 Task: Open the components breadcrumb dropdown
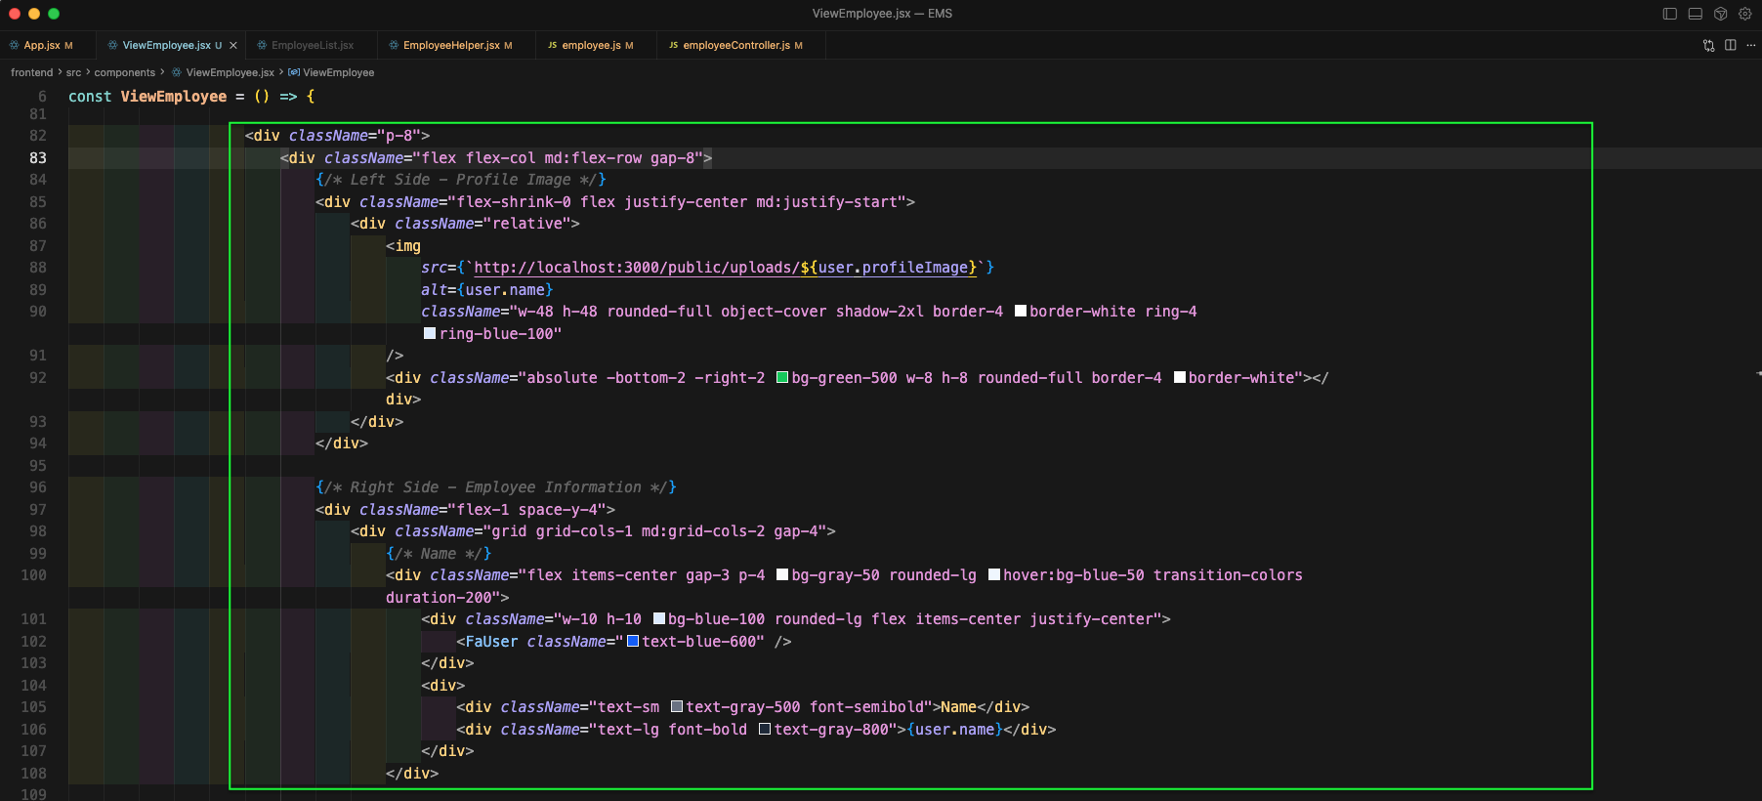pyautogui.click(x=124, y=72)
